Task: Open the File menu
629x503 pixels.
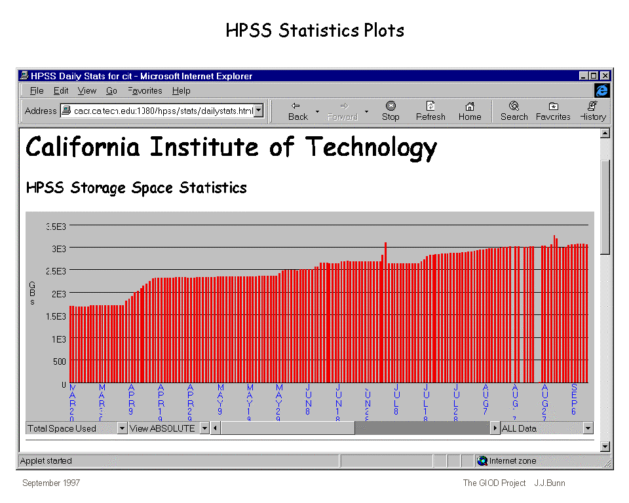Action: click(37, 91)
